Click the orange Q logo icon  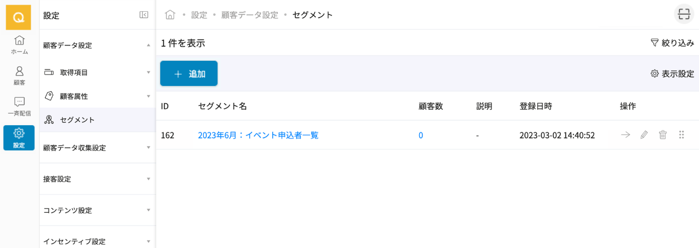point(18,17)
